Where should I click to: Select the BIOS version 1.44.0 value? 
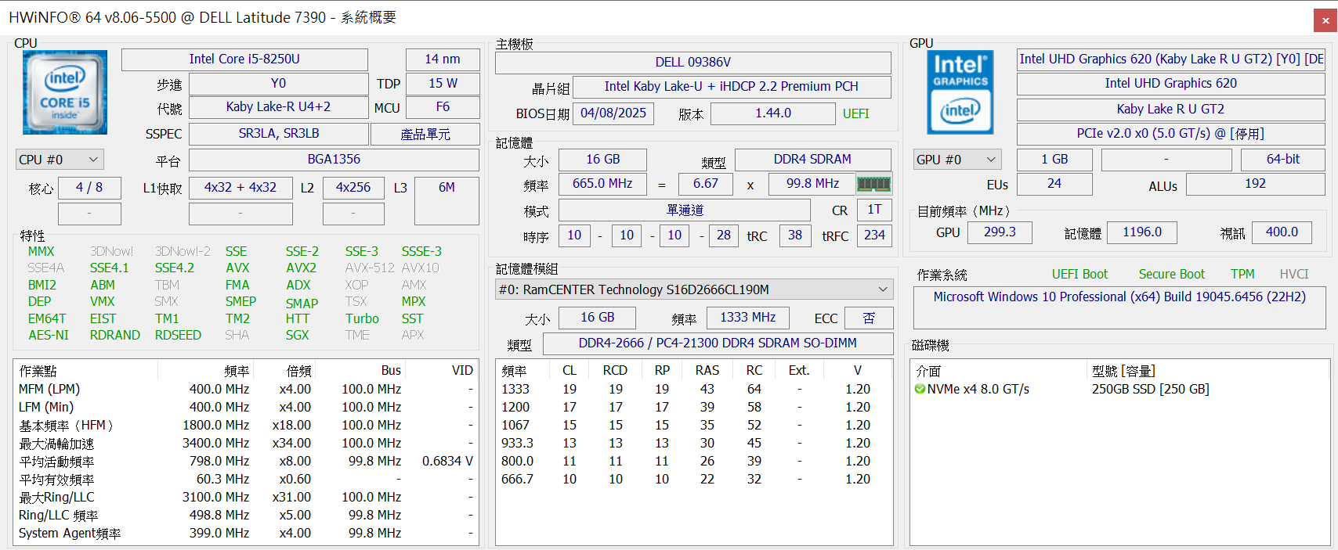point(773,113)
